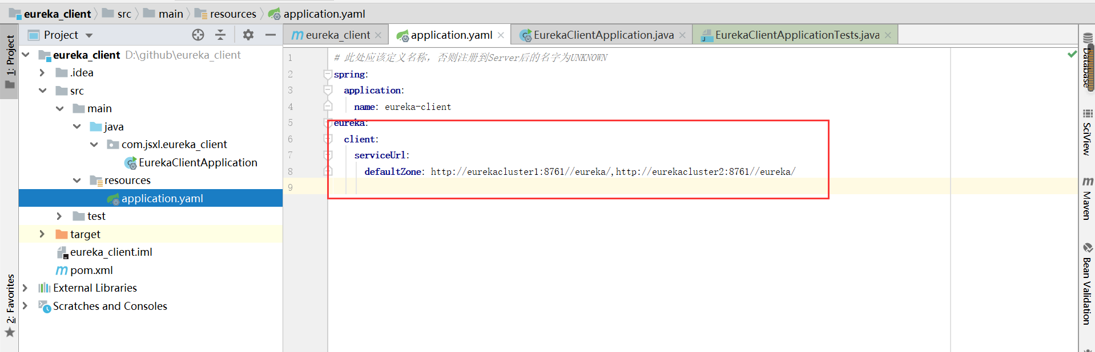Image resolution: width=1095 pixels, height=352 pixels.
Task: Click src breadcrumb in navigation bar
Action: coord(117,14)
